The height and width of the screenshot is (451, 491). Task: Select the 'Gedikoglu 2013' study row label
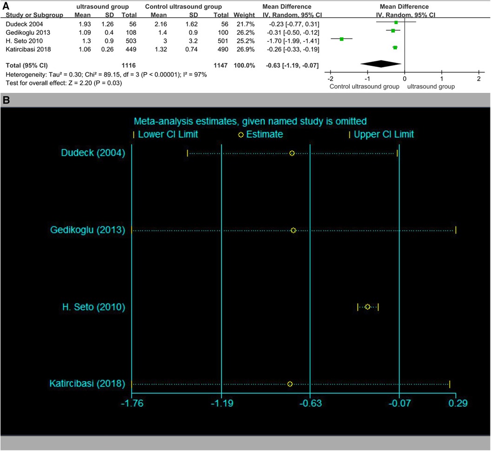28,33
